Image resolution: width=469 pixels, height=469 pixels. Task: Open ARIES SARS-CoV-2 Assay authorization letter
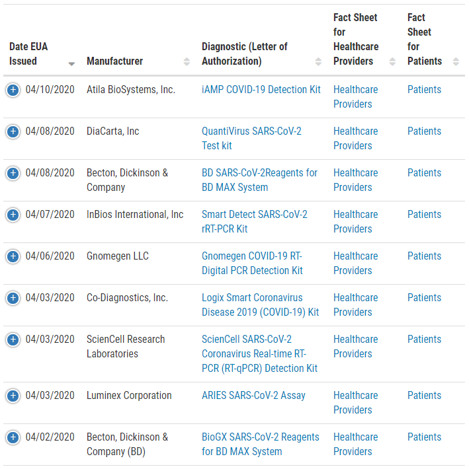coord(253,396)
